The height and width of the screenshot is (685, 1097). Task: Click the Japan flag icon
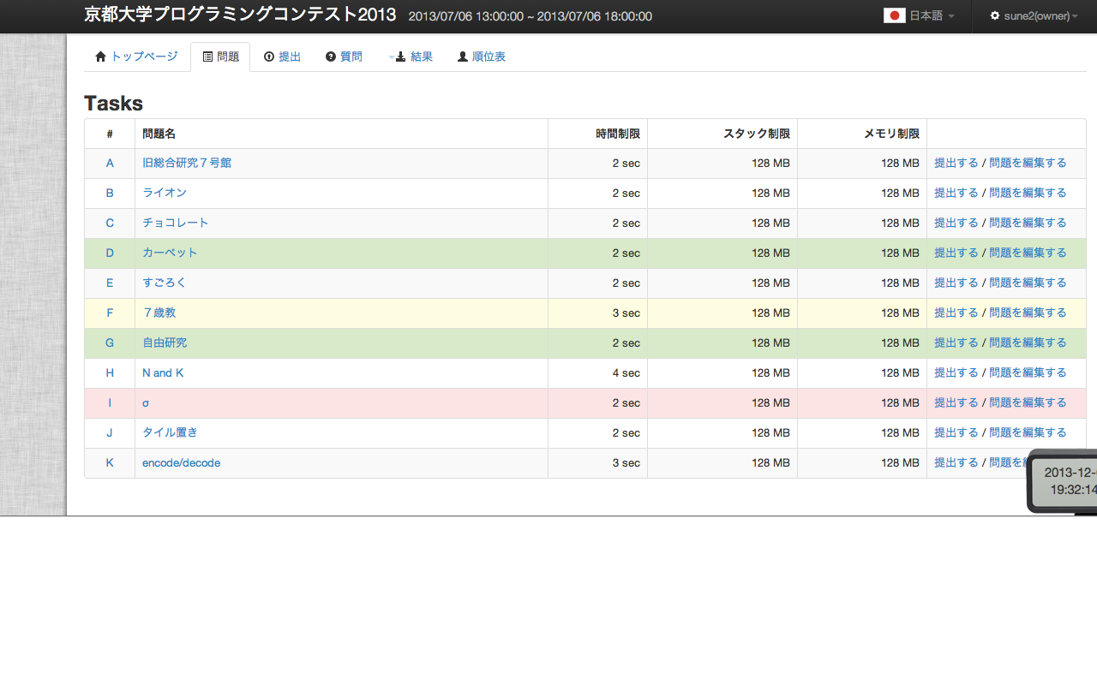(x=895, y=15)
